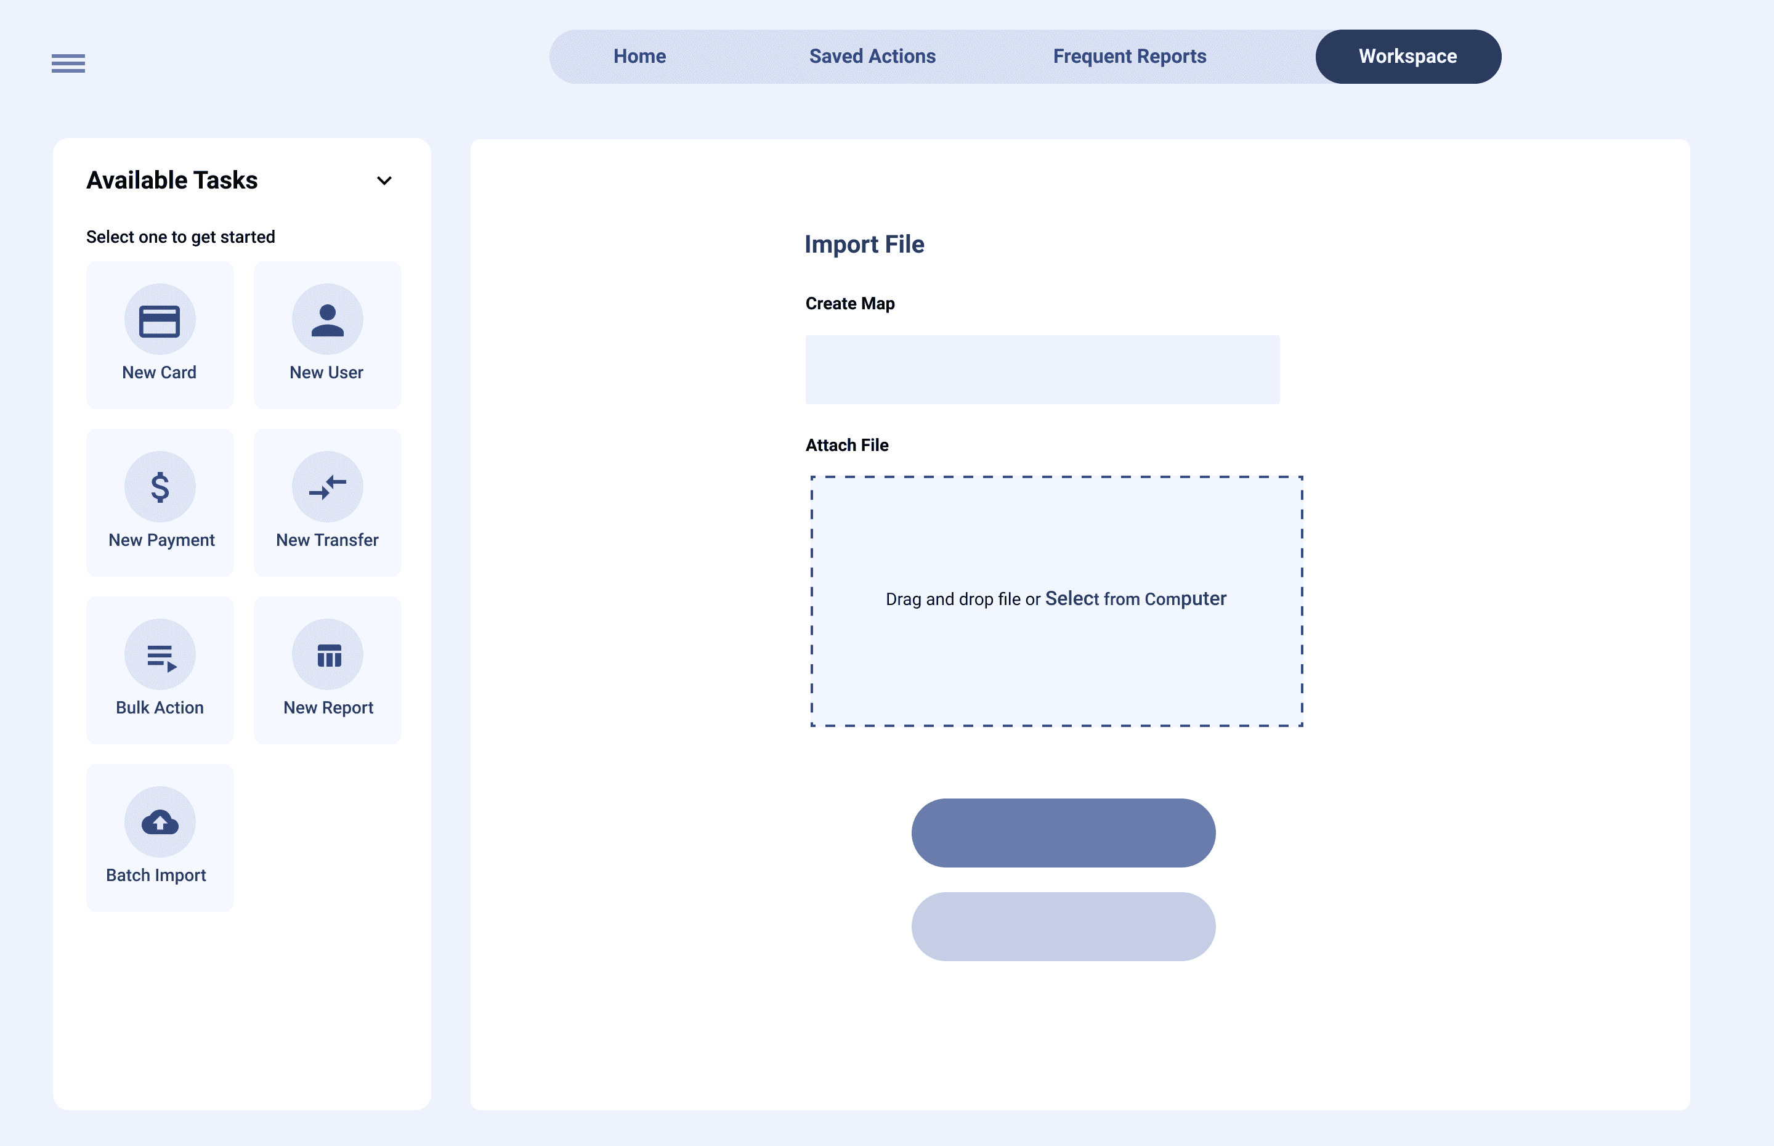
Task: Open the Bulk Action task
Action: [x=159, y=655]
